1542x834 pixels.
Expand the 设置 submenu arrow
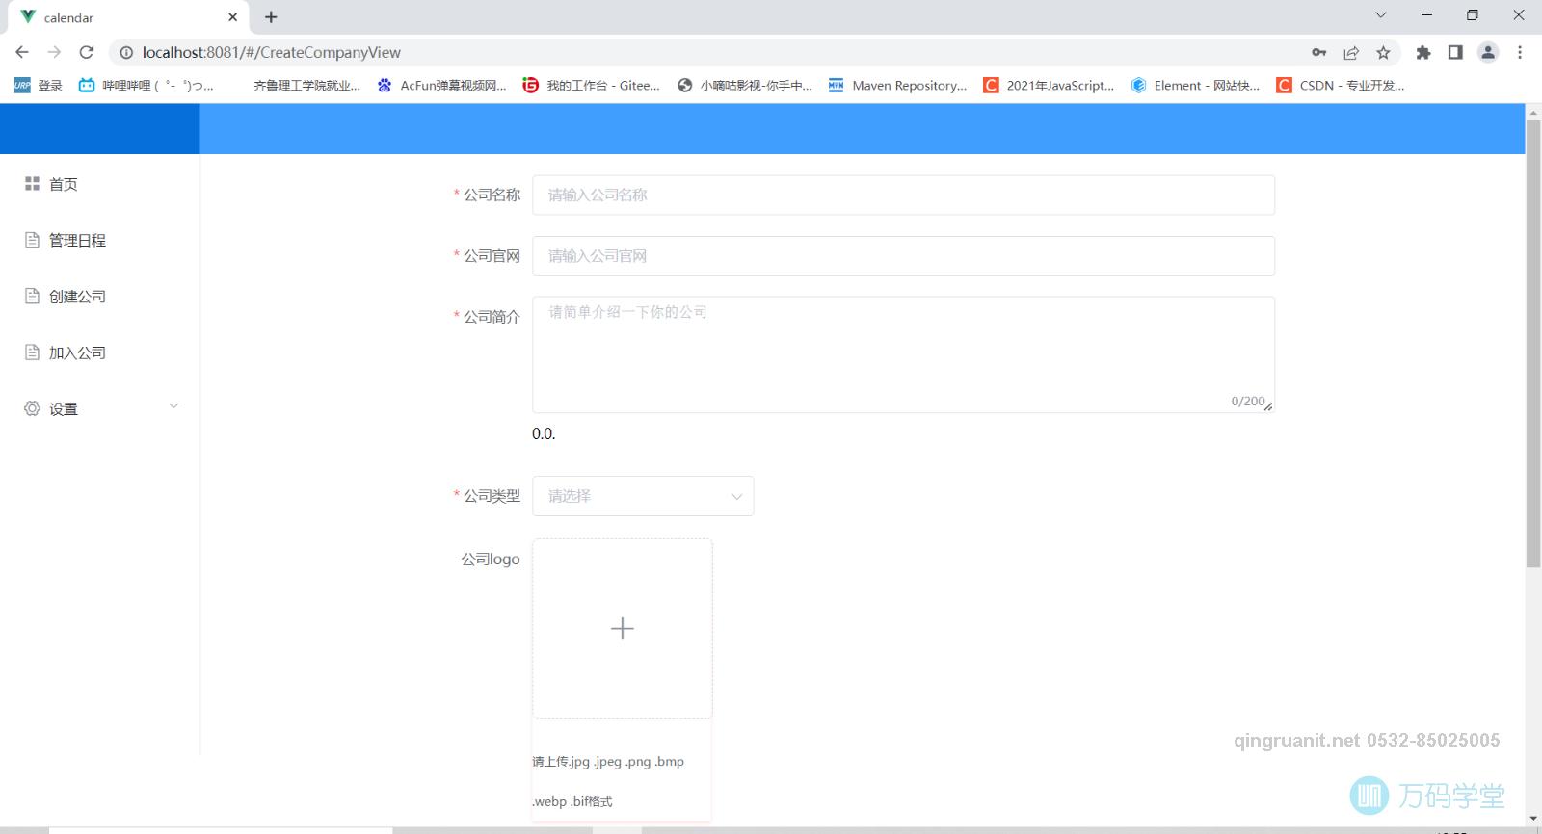[x=173, y=406]
